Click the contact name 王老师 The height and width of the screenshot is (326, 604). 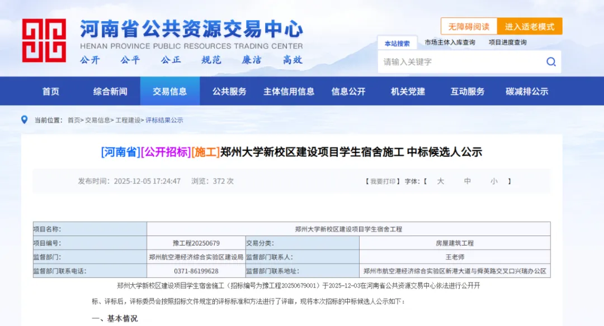tap(455, 257)
